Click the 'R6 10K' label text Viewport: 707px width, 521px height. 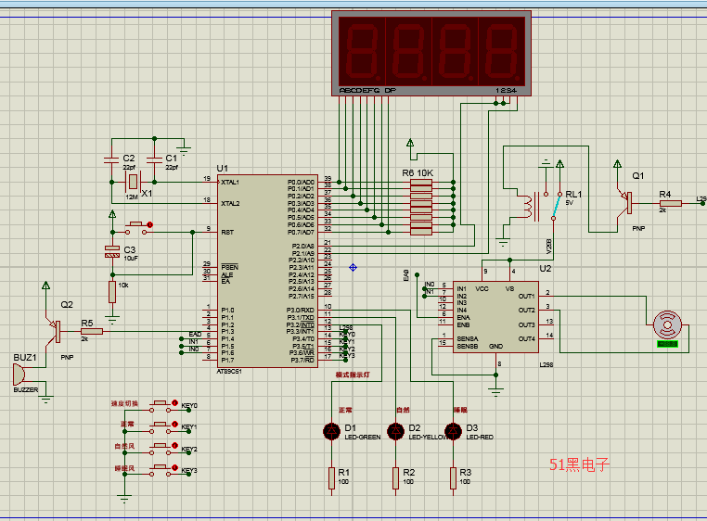(x=418, y=173)
